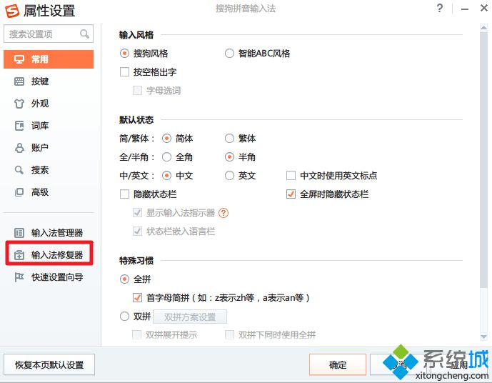Click the monitor icon beside 常用
492x383 pixels.
click(19, 59)
